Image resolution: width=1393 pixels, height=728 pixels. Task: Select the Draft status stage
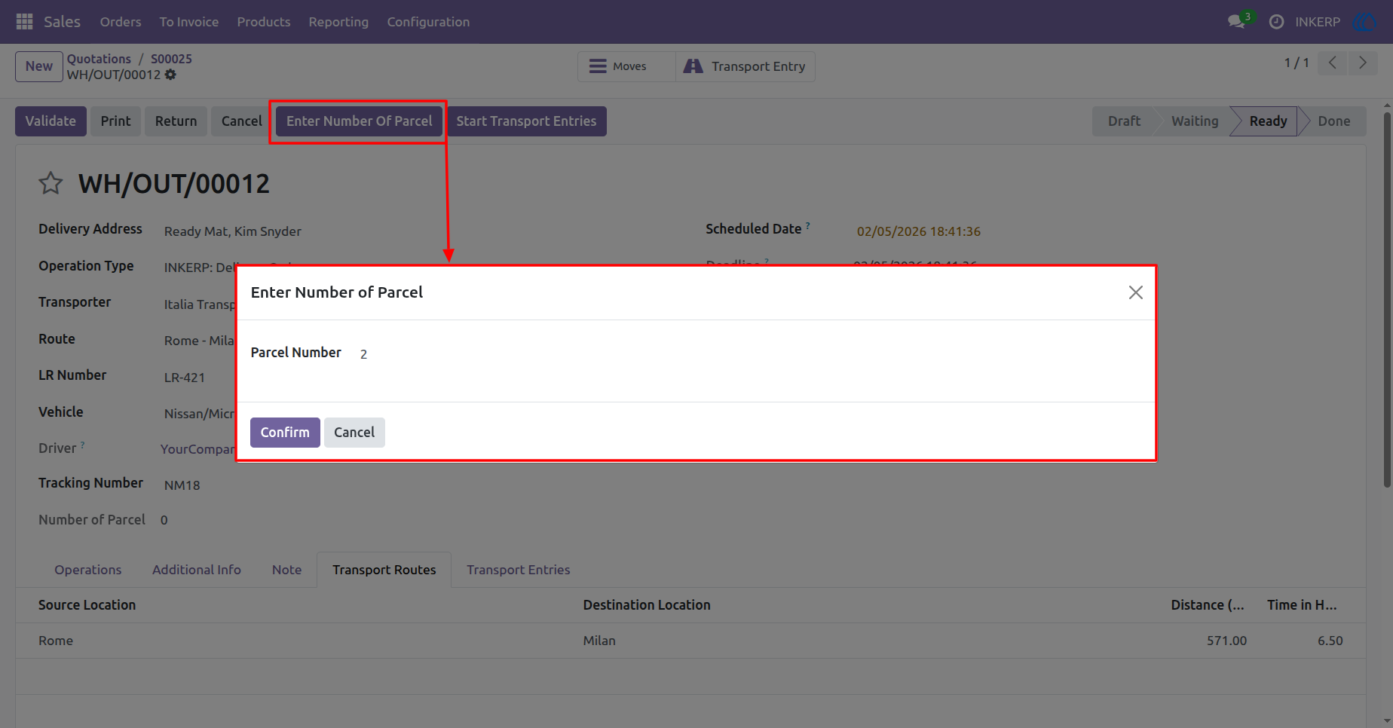click(x=1124, y=121)
